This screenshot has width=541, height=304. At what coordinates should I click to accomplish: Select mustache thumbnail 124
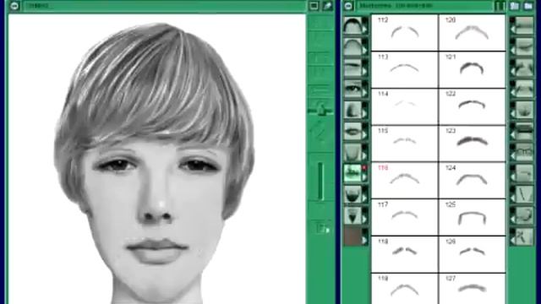click(x=472, y=180)
